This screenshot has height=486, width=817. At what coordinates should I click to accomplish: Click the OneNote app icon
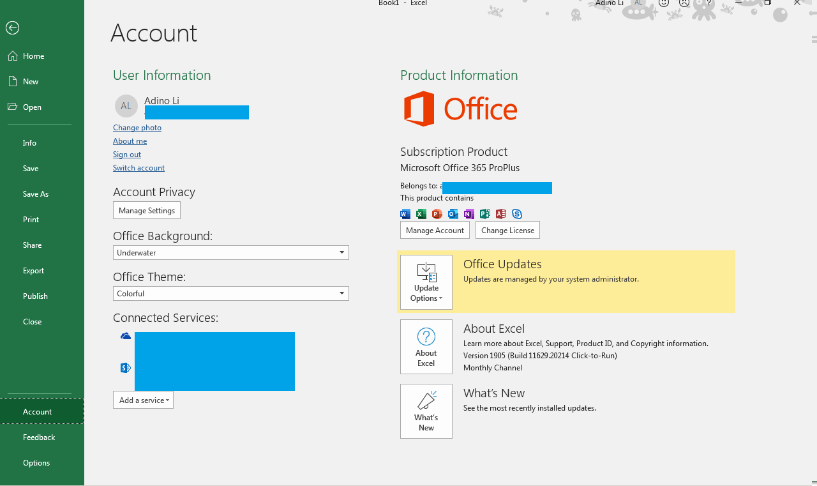coord(469,214)
